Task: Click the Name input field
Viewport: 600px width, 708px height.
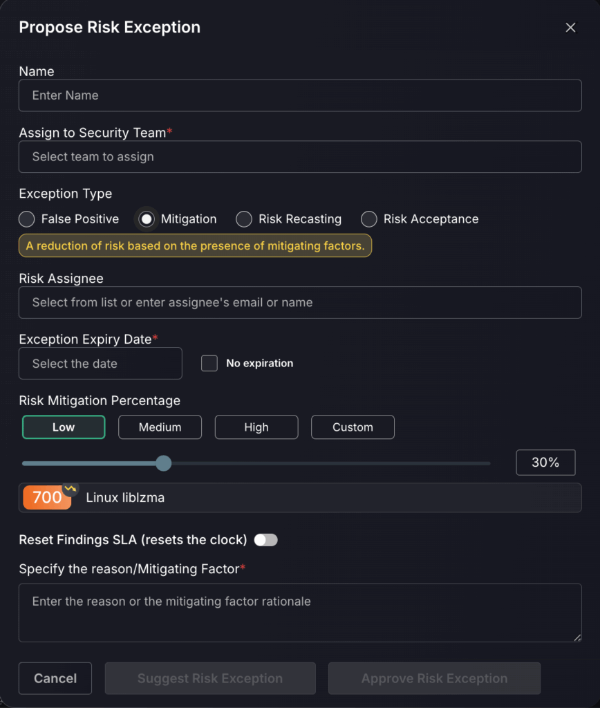Action: coord(300,95)
